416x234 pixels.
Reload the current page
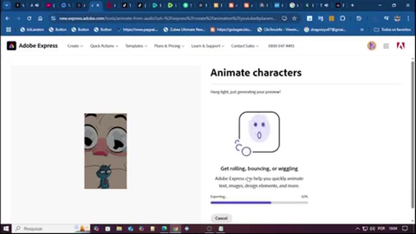point(29,19)
